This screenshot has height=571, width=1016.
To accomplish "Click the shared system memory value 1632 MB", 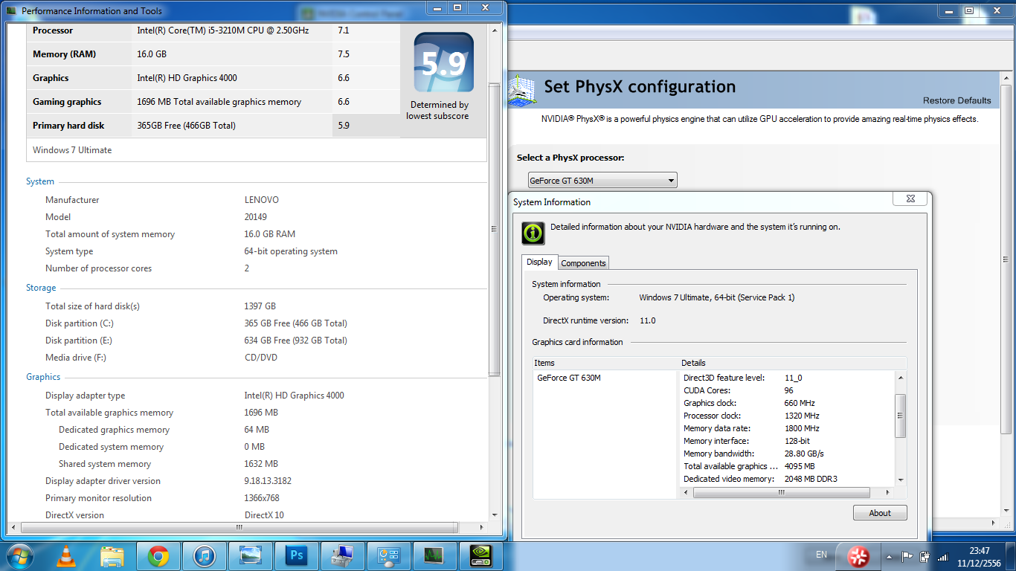I will [x=261, y=464].
